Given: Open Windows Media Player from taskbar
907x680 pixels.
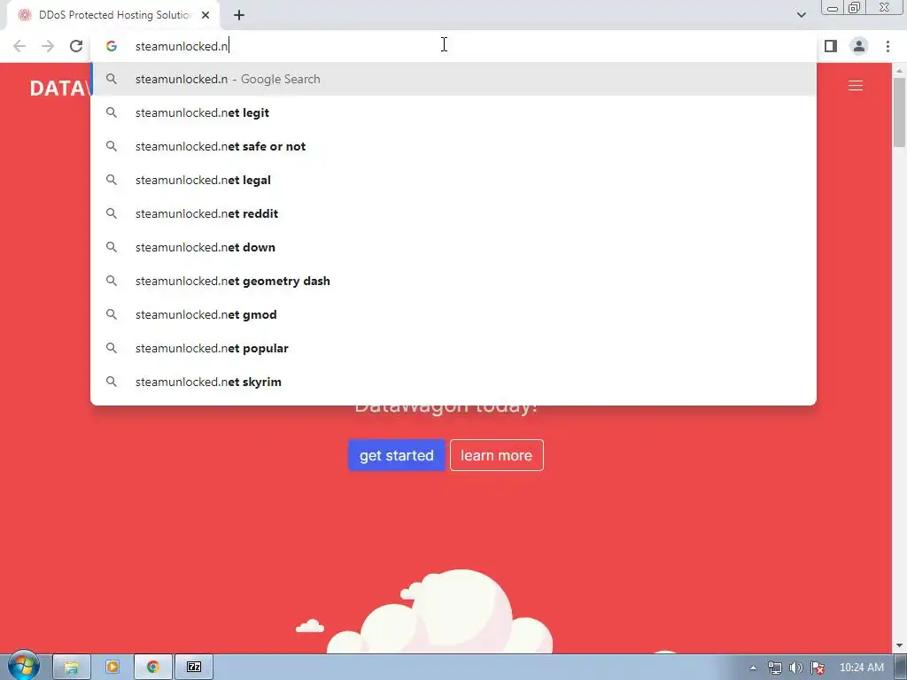Looking at the screenshot, I should pos(112,668).
